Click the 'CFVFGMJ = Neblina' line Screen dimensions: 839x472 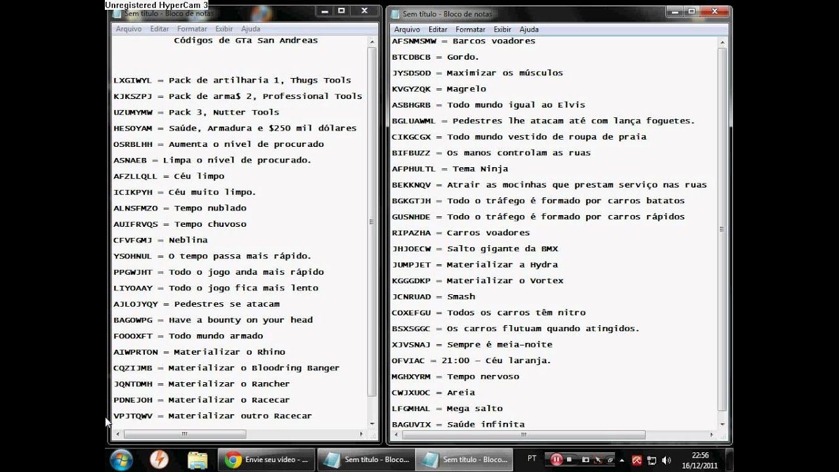[x=160, y=240]
